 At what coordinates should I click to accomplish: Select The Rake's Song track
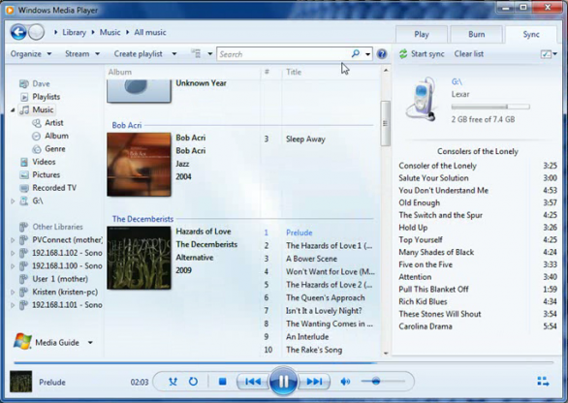coord(314,350)
